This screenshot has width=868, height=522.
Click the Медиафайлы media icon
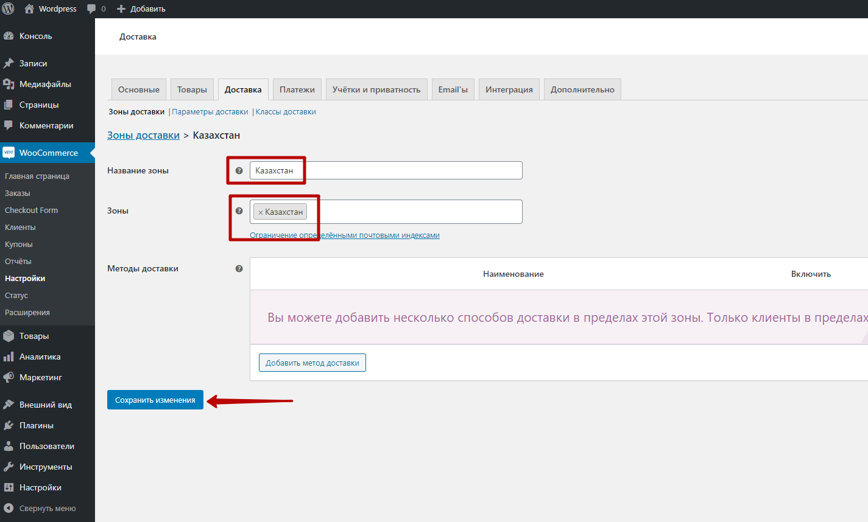pos(9,84)
